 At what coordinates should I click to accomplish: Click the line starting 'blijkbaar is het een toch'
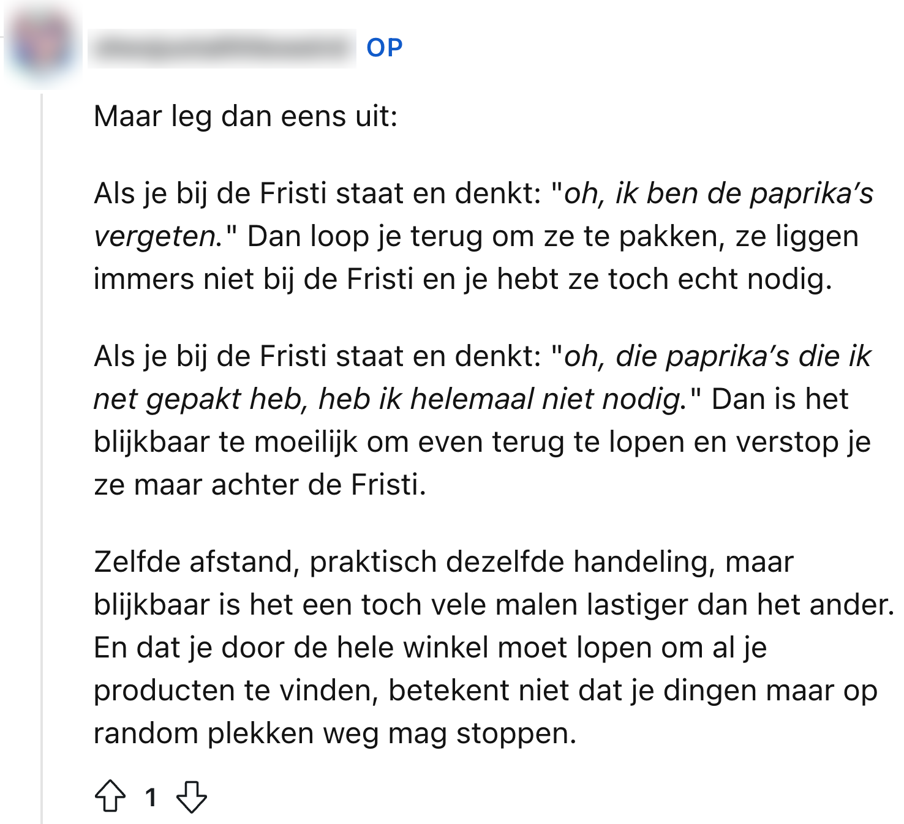pos(494,605)
